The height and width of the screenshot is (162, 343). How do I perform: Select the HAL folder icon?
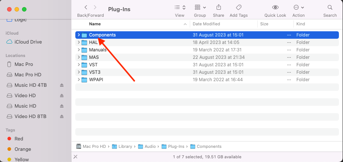(x=84, y=42)
